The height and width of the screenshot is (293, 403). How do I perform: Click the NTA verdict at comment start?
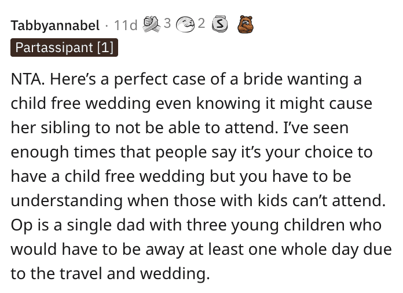tap(26, 79)
